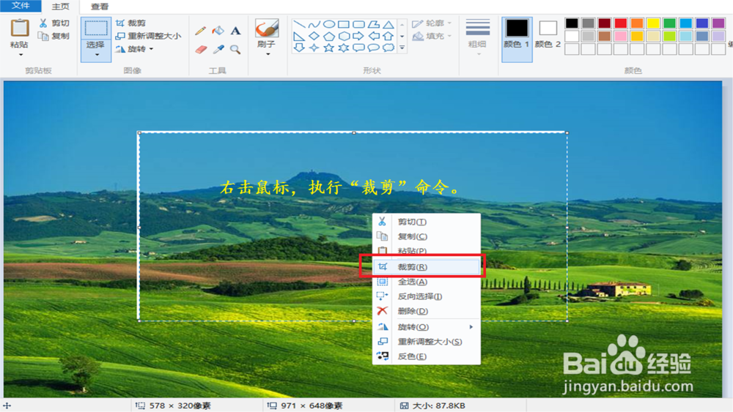The height and width of the screenshot is (412, 733).
Task: Click the Crop (裁剪) ribbon button
Action: pyautogui.click(x=131, y=23)
